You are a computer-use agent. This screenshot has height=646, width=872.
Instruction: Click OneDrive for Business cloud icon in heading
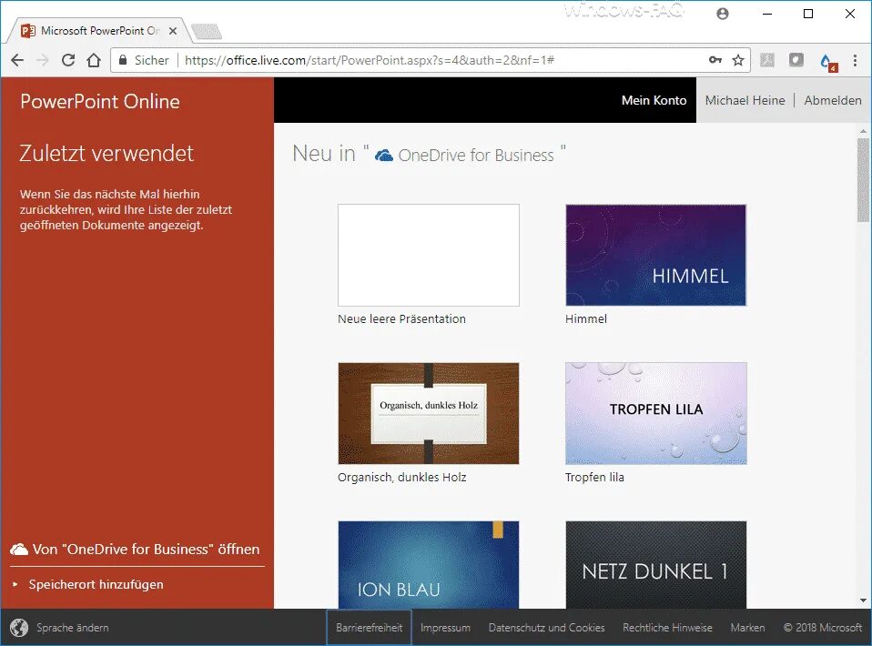click(x=384, y=155)
